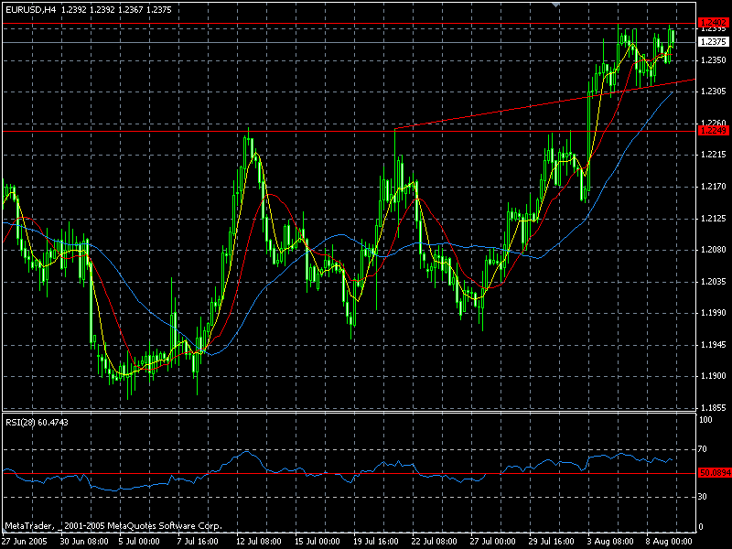This screenshot has width=732, height=549.
Task: Click the 1.2080 price scale value
Action: point(714,249)
